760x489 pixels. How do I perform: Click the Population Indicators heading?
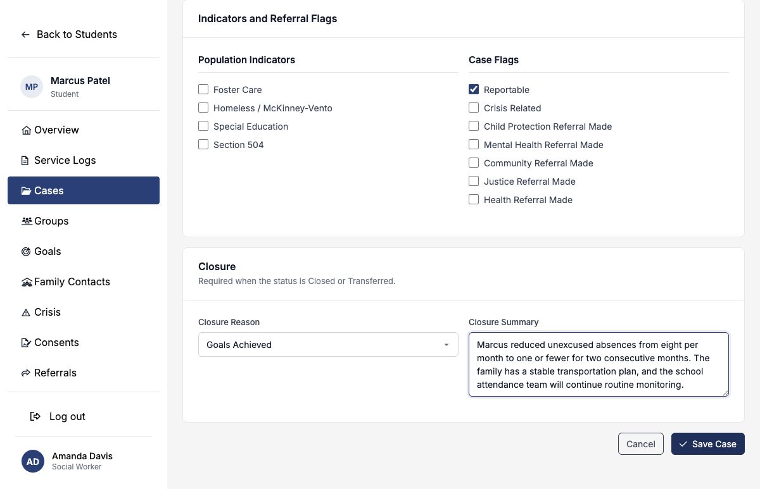pyautogui.click(x=246, y=60)
